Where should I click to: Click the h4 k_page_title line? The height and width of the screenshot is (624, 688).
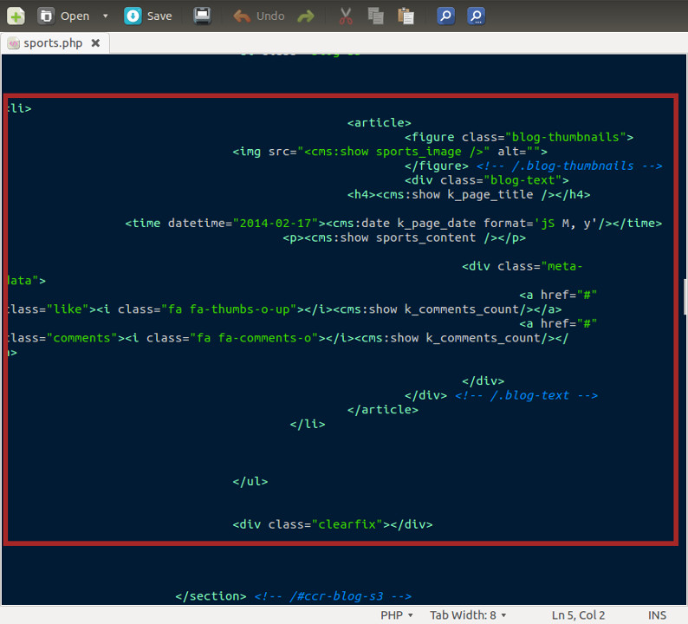click(469, 195)
